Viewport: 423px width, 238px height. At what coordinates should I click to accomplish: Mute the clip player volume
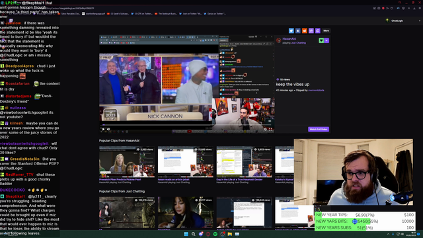click(108, 130)
